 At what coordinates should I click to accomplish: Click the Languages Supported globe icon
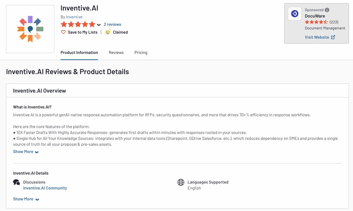[x=181, y=182]
